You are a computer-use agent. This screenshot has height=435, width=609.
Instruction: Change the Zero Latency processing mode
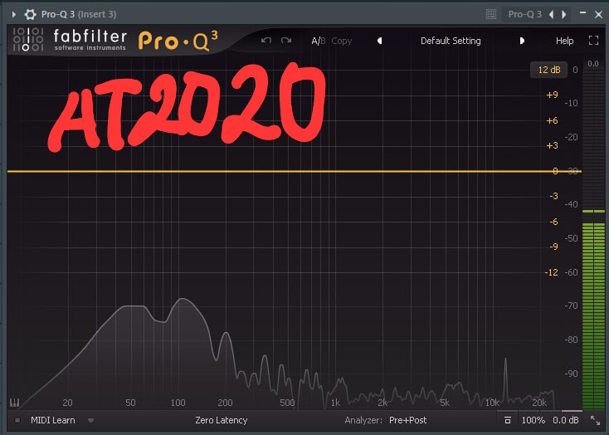221,420
